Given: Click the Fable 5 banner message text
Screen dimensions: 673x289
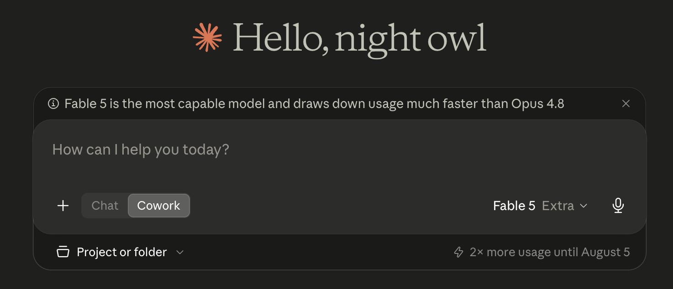Looking at the screenshot, I should point(314,104).
